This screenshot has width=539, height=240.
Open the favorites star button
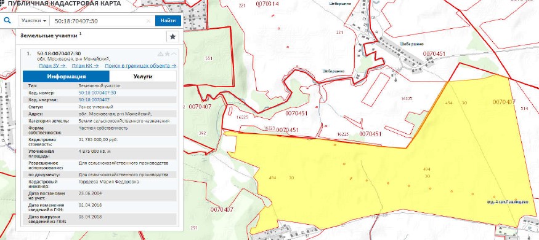(173, 36)
